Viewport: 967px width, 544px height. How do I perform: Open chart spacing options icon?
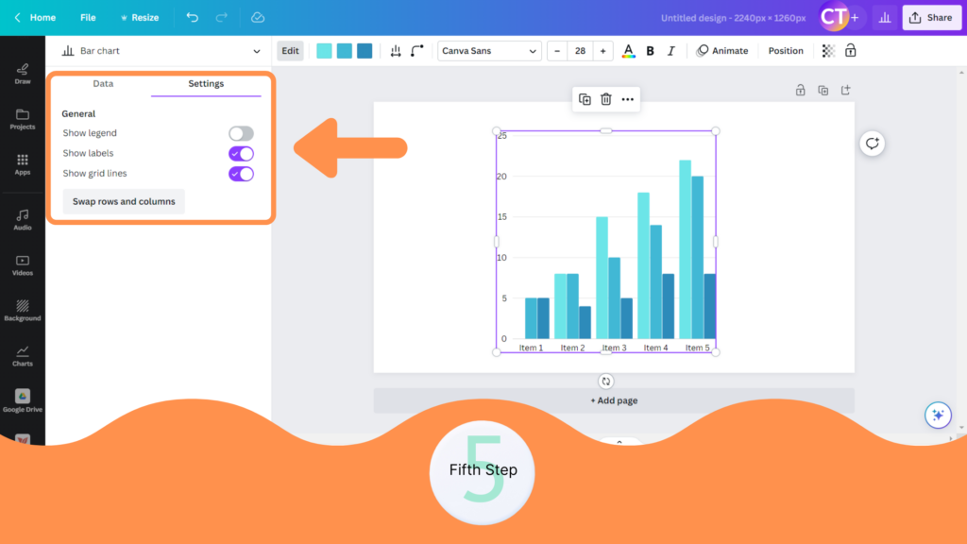(x=396, y=51)
